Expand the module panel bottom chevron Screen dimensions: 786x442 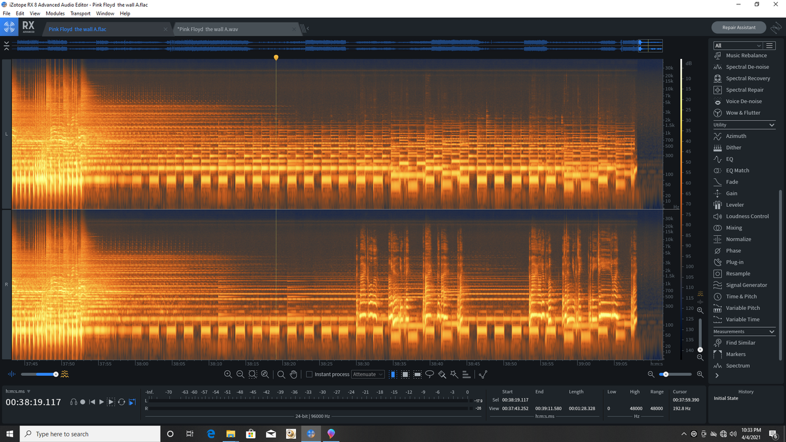[717, 375]
